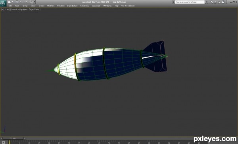Open the Mini Curve Editor icon

pos(4,142)
